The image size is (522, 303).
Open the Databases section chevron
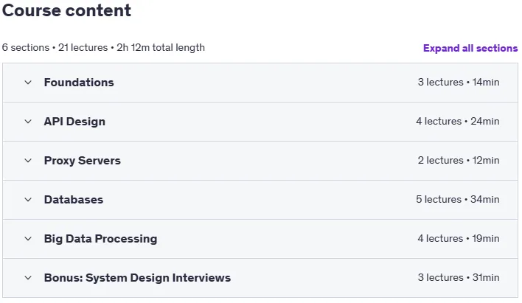point(28,200)
